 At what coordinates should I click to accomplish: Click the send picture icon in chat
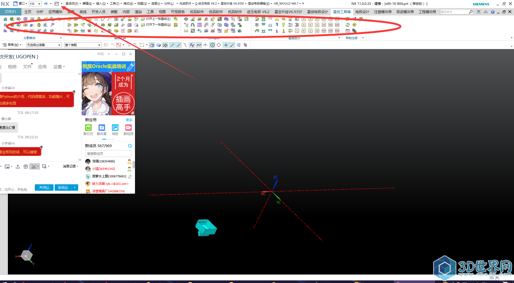tap(7, 167)
